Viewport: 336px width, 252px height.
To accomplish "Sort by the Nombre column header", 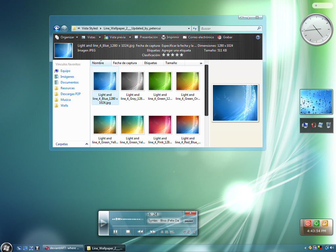I will coord(101,63).
